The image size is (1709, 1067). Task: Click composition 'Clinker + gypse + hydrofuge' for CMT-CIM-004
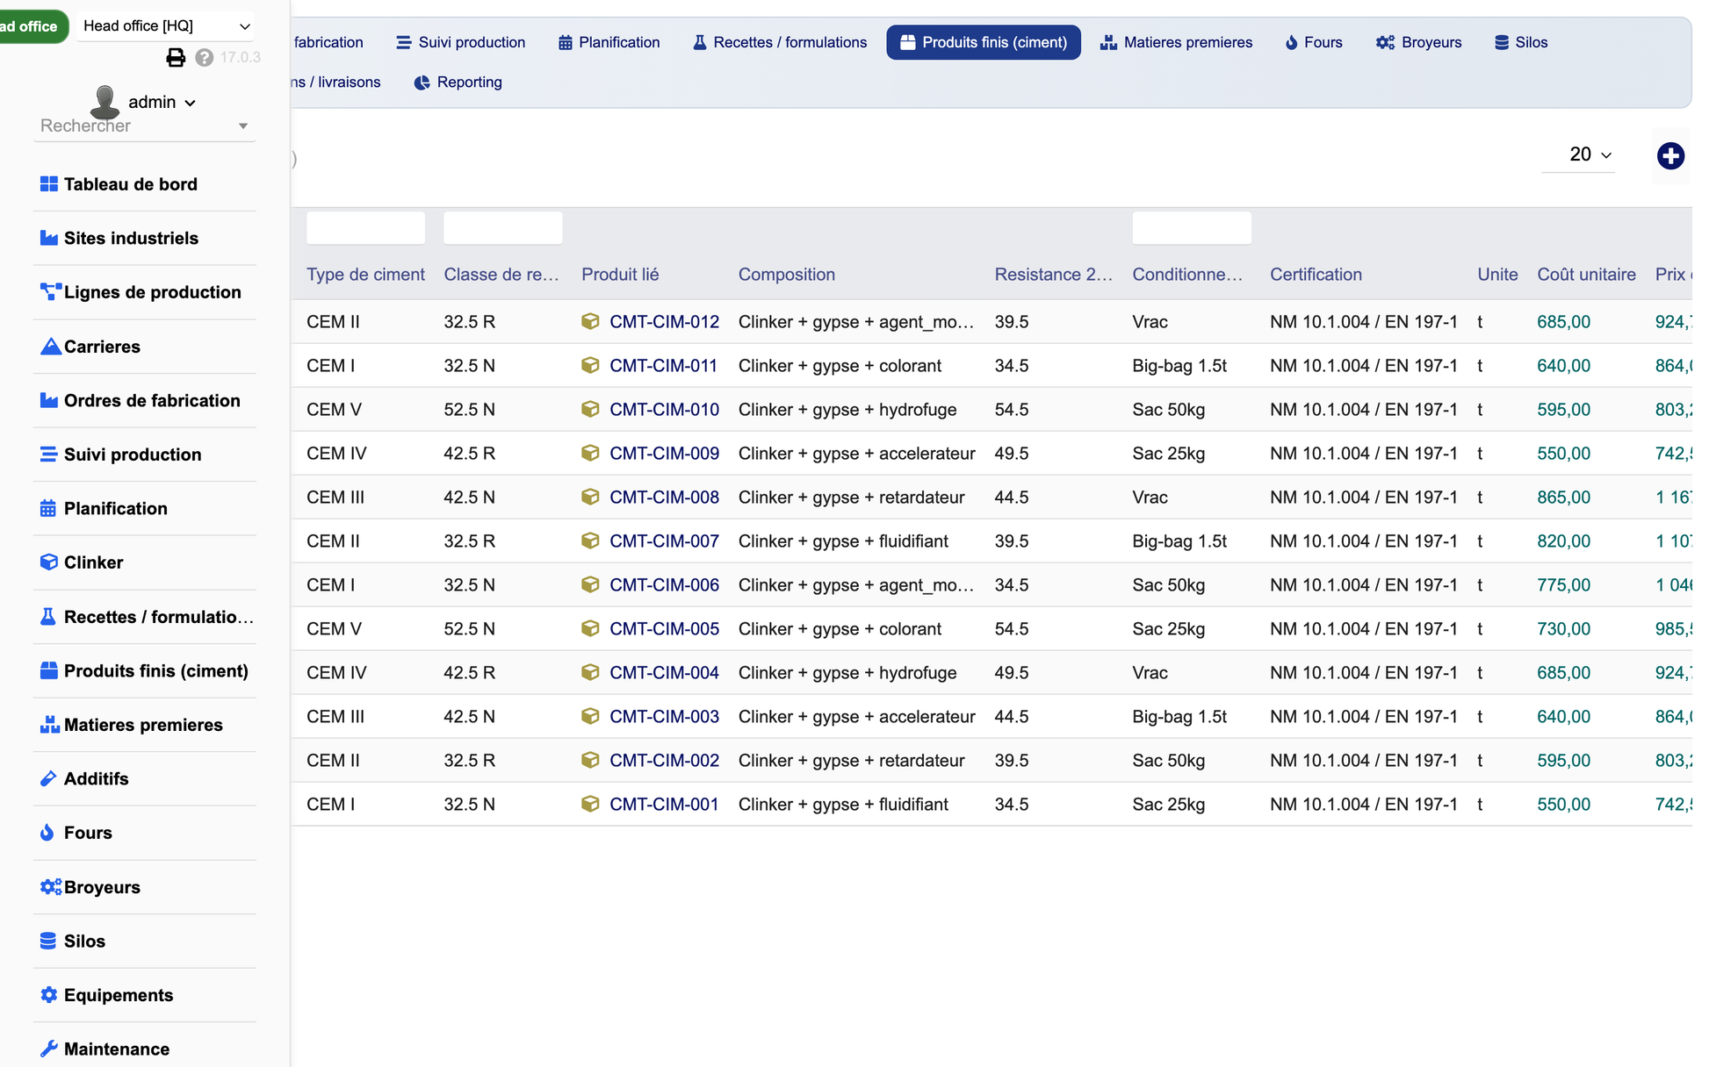[x=847, y=673]
